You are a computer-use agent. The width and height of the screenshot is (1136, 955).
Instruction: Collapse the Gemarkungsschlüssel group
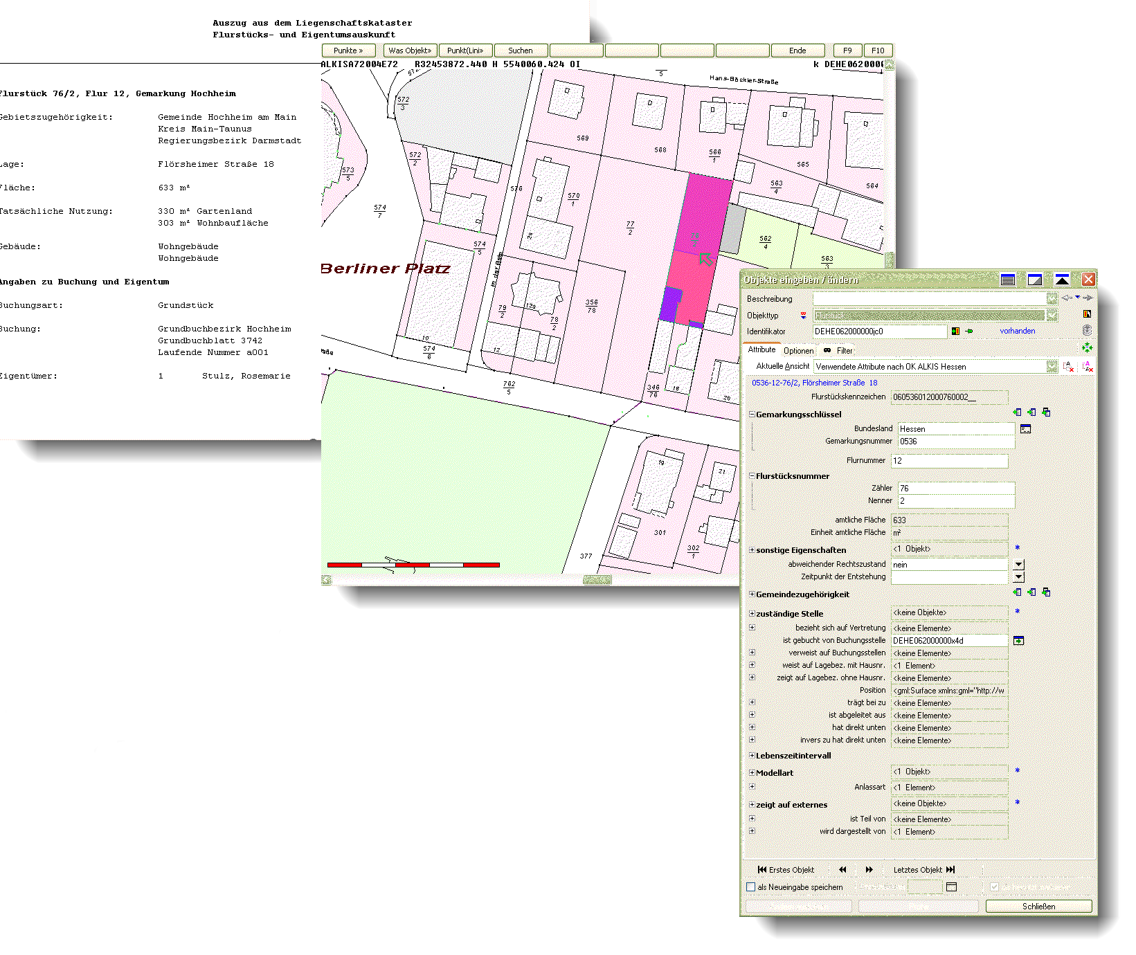752,415
